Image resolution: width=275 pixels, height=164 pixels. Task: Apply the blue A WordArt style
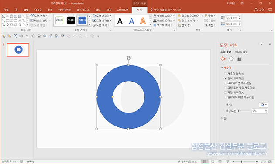131,21
